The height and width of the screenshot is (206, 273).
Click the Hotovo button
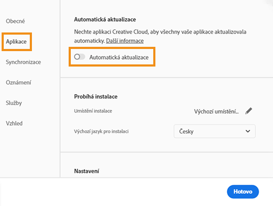click(x=243, y=192)
